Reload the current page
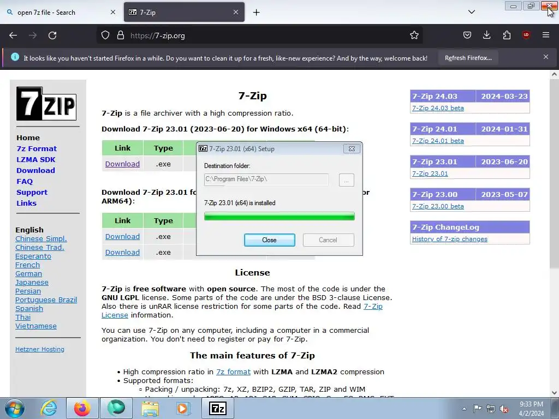The height and width of the screenshot is (419, 559). (x=52, y=35)
